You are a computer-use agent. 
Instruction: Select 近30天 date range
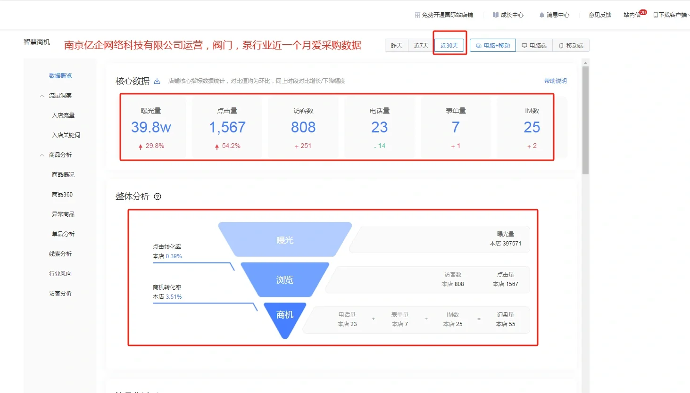(x=449, y=45)
